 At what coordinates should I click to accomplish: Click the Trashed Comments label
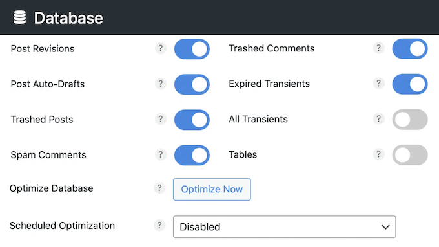pos(272,48)
